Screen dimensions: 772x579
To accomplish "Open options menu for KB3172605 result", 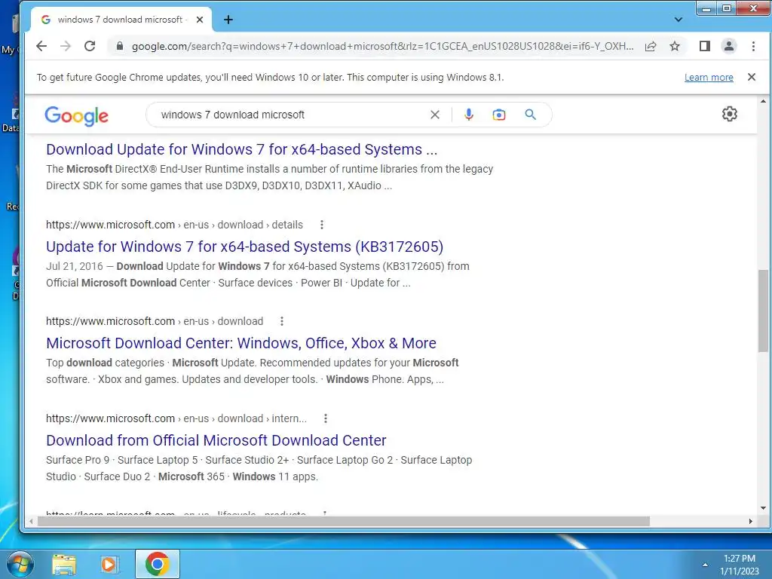I will pos(321,225).
